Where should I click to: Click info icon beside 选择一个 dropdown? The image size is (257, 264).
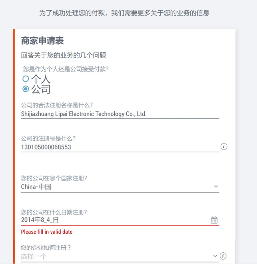[223, 256]
